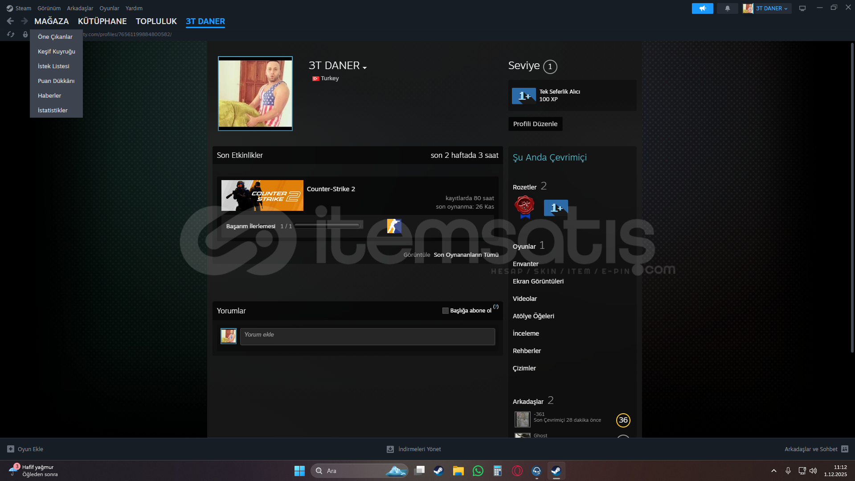The height and width of the screenshot is (481, 855).
Task: Tick the Başlığa abone ol checkbox
Action: [445, 311]
